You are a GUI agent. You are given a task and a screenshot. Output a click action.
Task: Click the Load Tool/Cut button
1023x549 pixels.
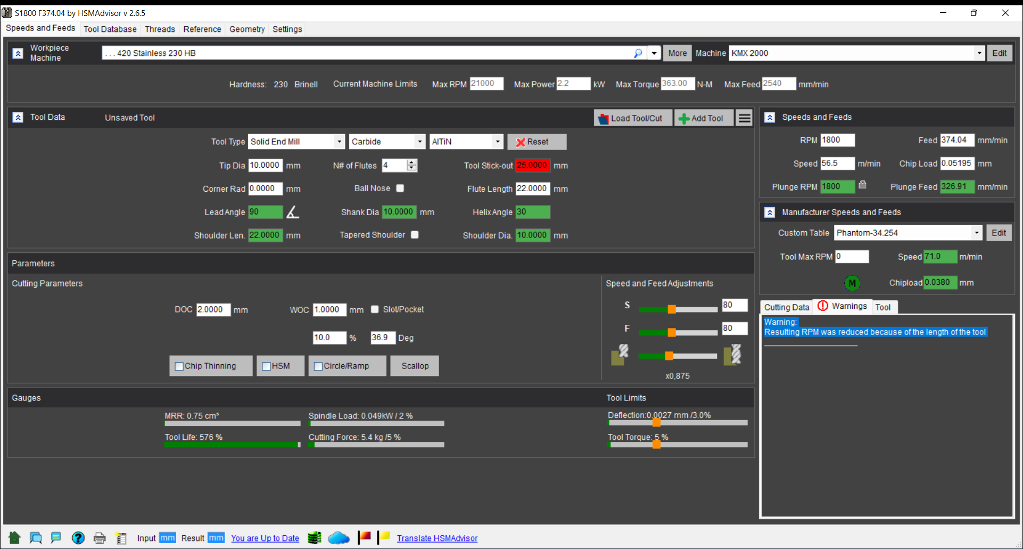click(632, 118)
